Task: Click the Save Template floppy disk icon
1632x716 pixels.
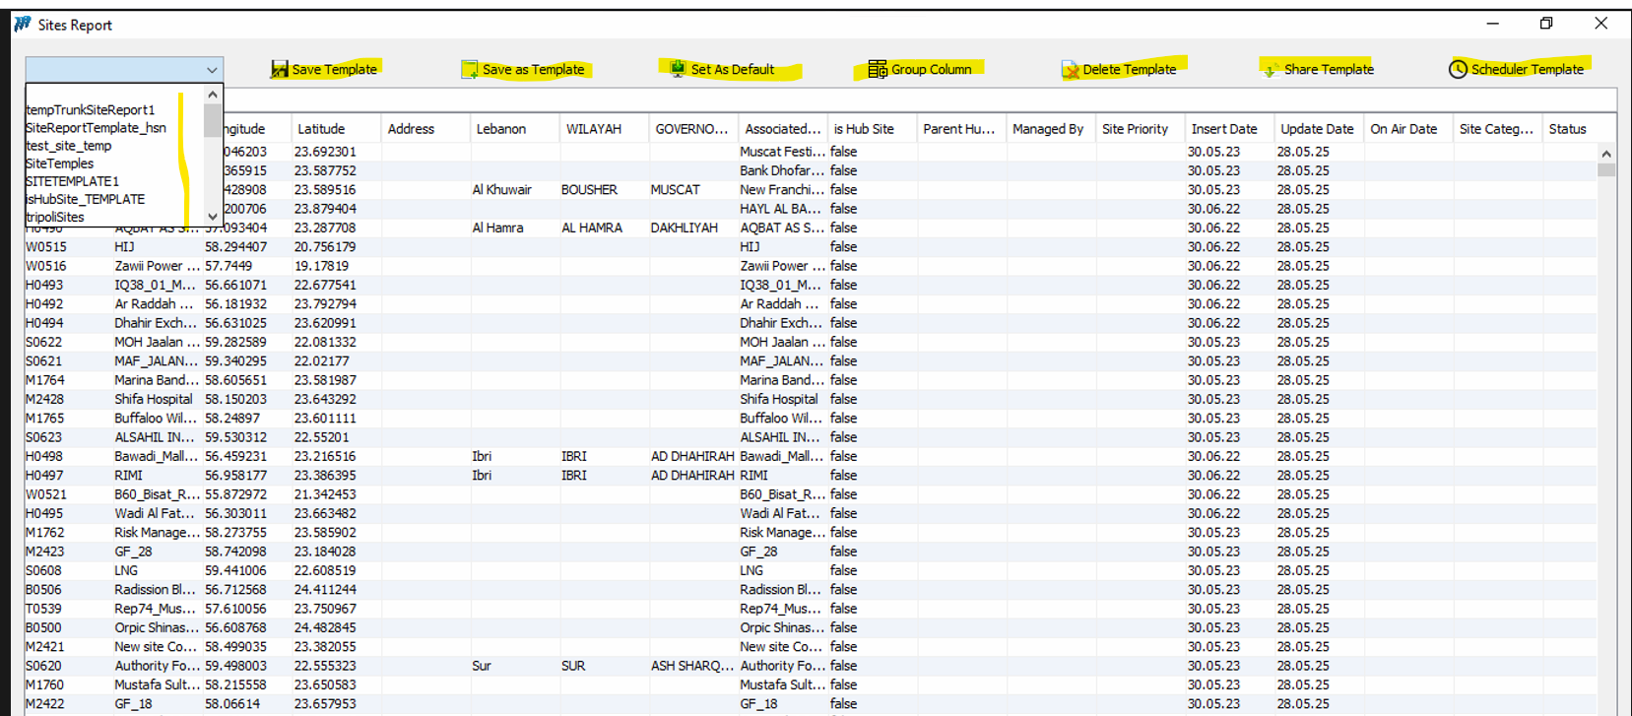Action: coord(280,69)
